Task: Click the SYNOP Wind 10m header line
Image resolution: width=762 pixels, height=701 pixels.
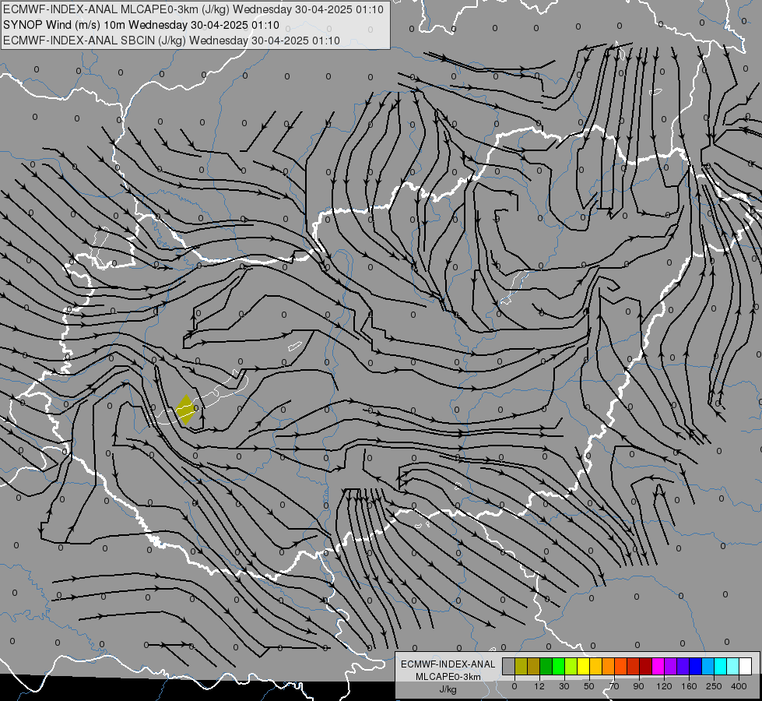Action: pos(141,25)
